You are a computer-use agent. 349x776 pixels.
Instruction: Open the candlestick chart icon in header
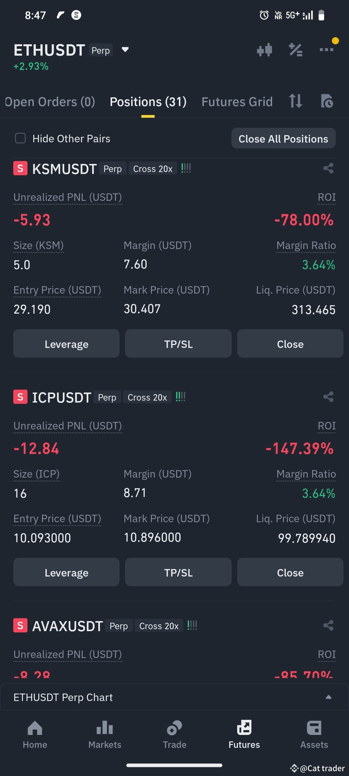click(264, 50)
